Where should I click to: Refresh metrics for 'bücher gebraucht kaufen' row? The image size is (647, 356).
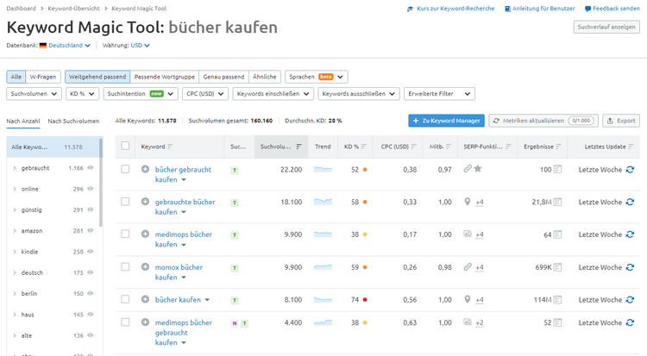[x=630, y=170]
